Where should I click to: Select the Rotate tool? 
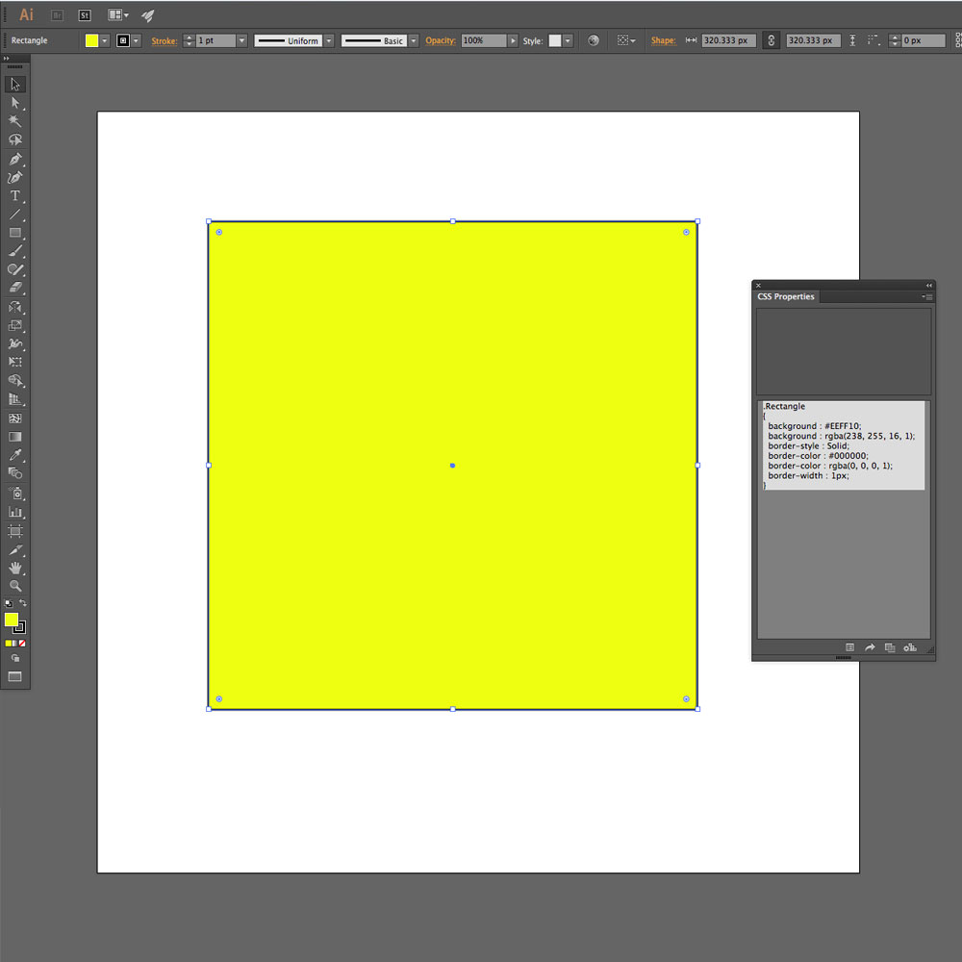pos(15,307)
